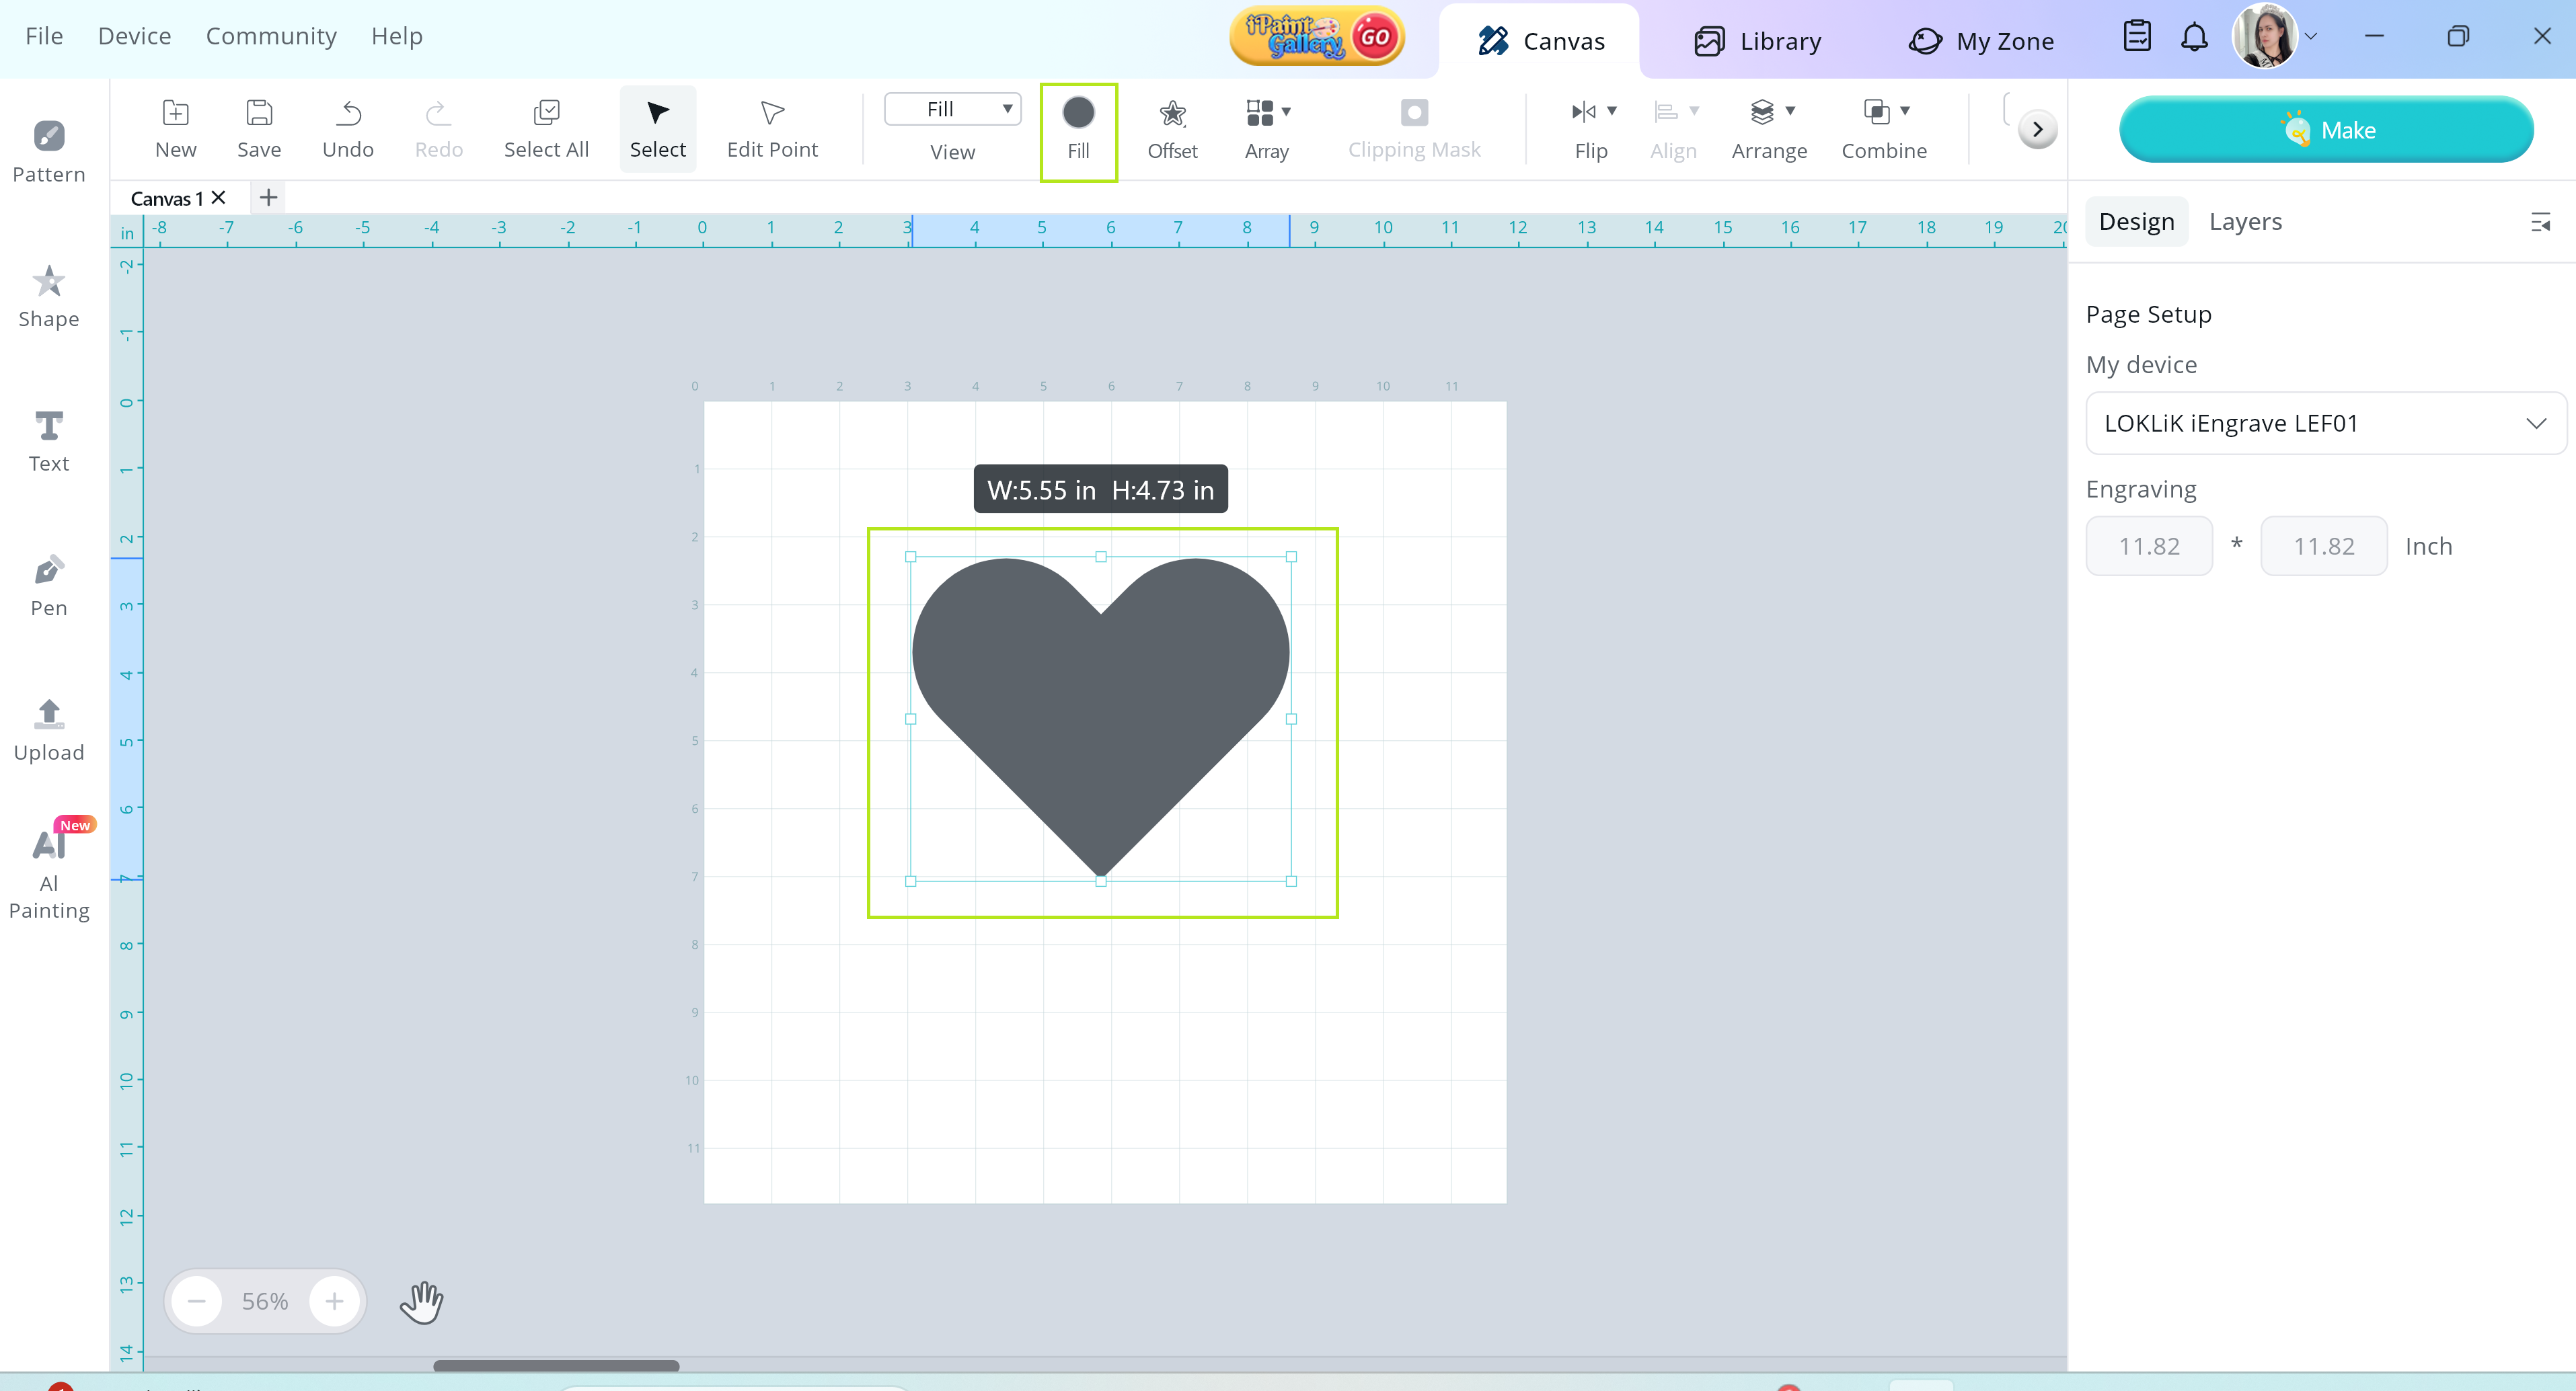This screenshot has width=2576, height=1391.
Task: Choose the Pen drawing tool
Action: 48,586
